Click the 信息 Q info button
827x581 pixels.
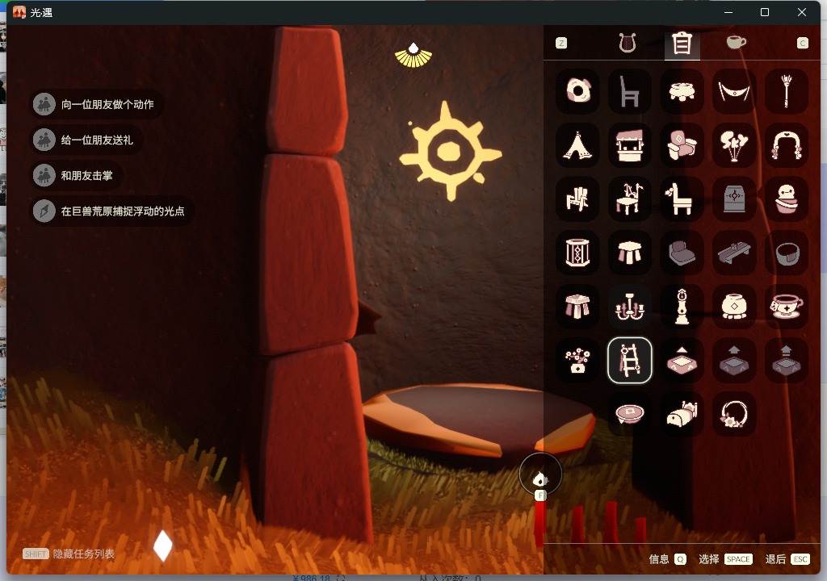667,559
